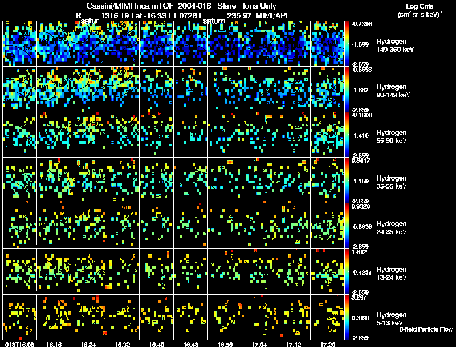Screen dimensions: 456x347
Task: Click the -0.7396 color scale value
Action: coord(361,24)
